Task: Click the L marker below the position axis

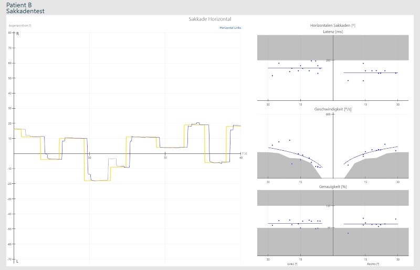Action: (x=18, y=261)
